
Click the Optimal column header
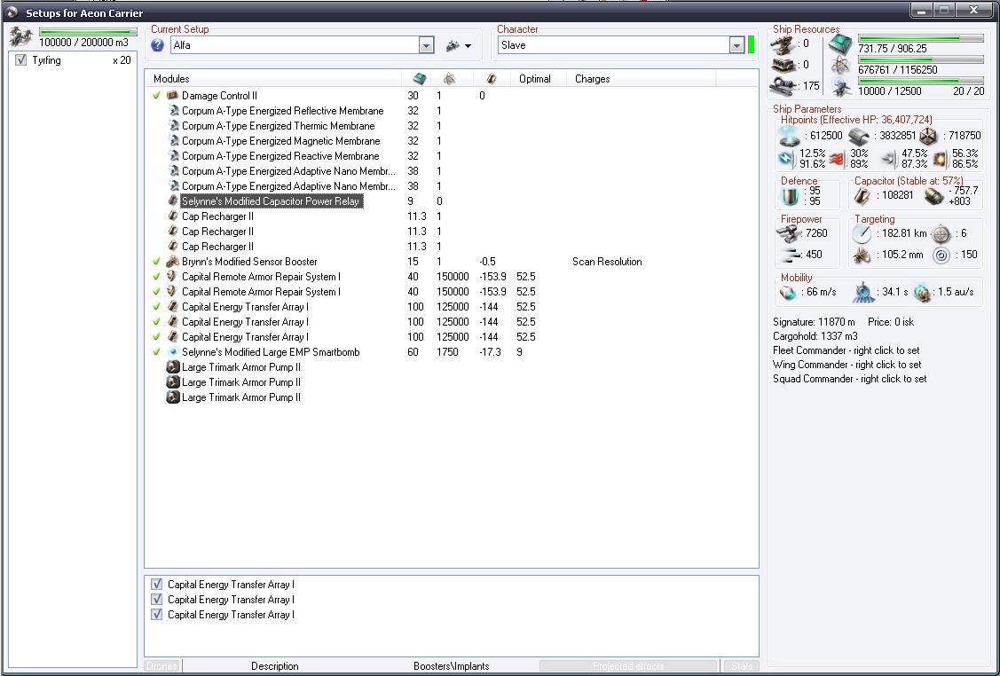point(539,78)
